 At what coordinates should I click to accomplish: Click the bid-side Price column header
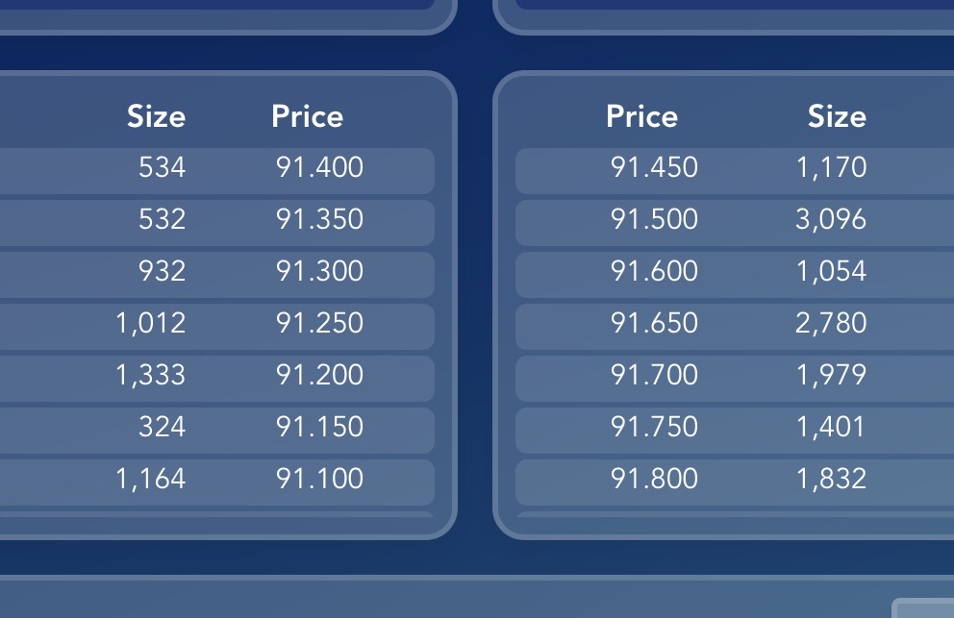307,116
